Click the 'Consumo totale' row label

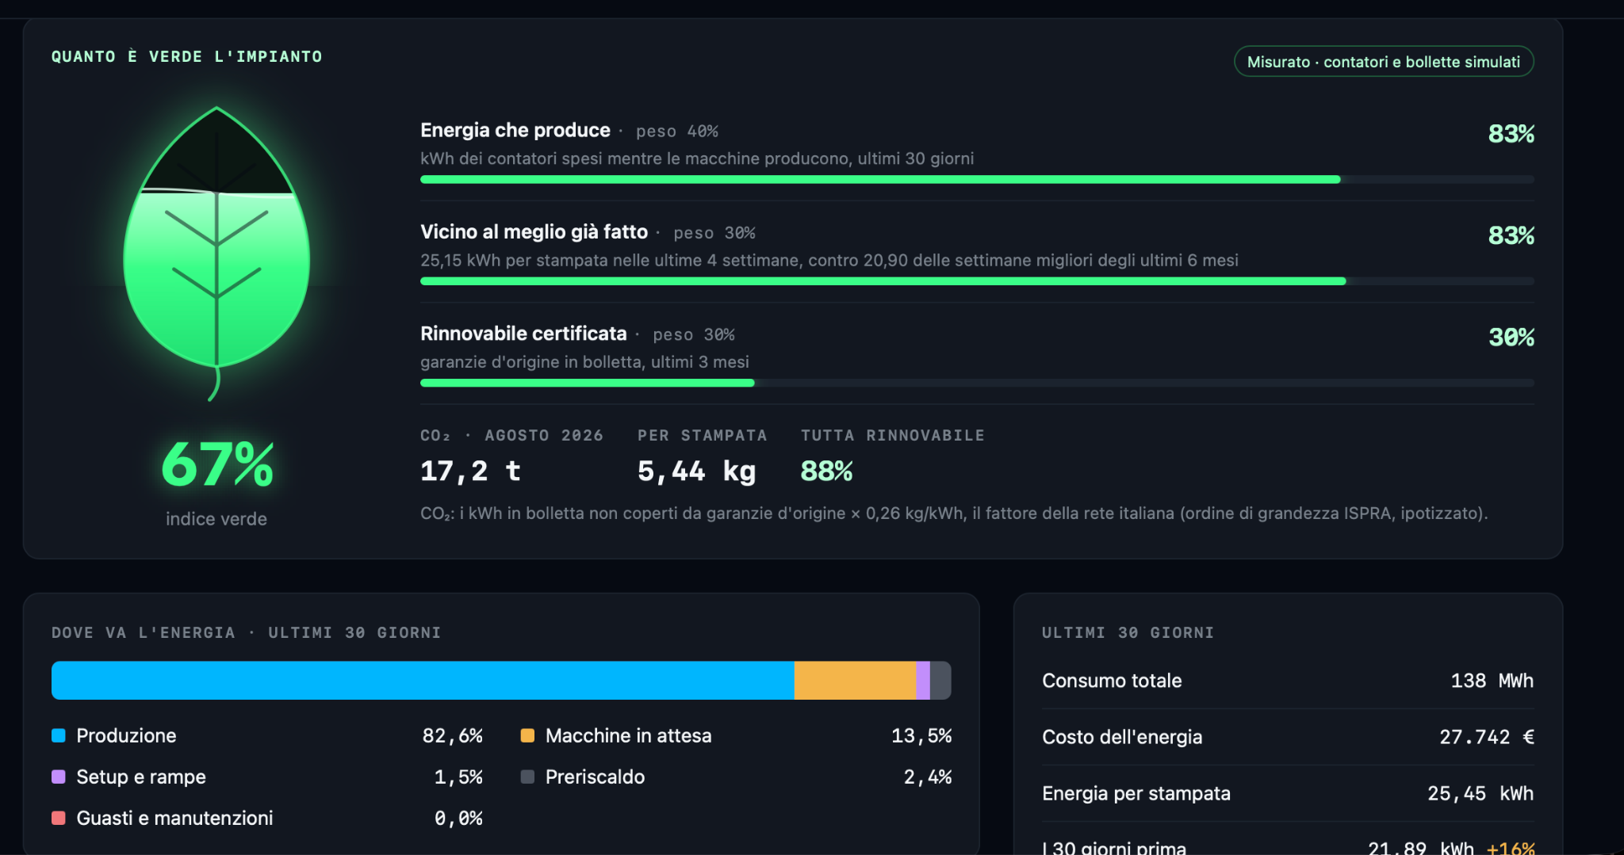point(1112,681)
